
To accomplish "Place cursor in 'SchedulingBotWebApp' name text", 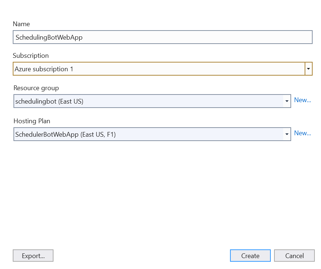I will point(49,37).
